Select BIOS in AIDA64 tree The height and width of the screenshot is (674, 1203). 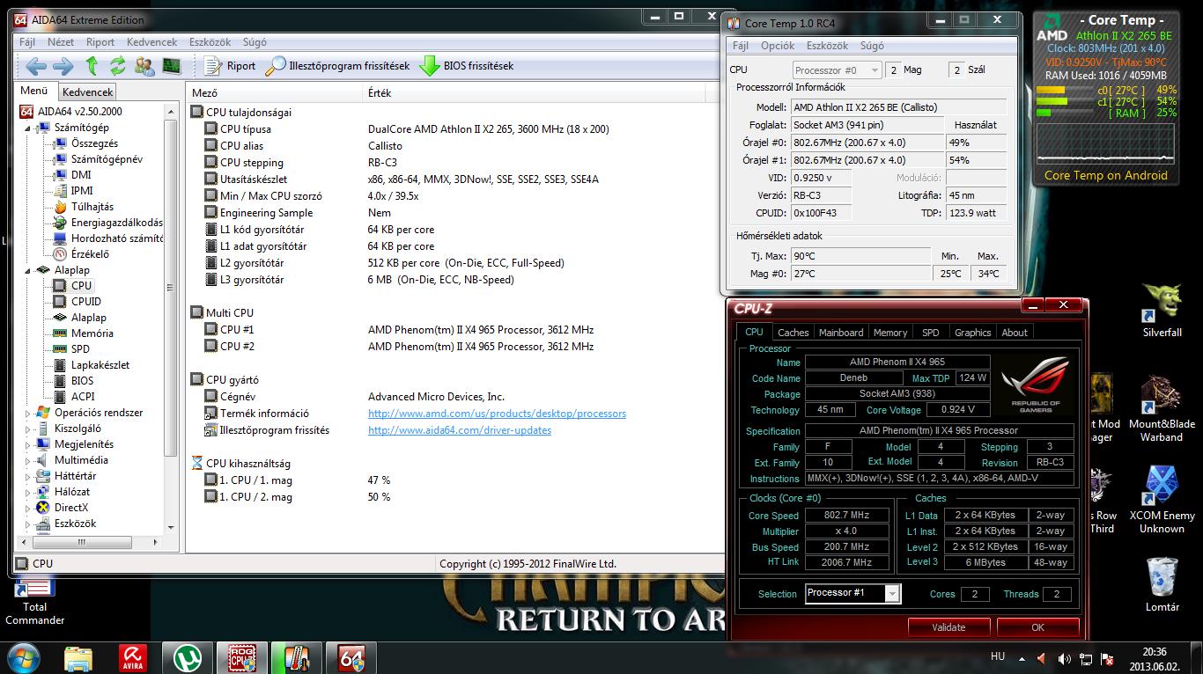(x=83, y=381)
